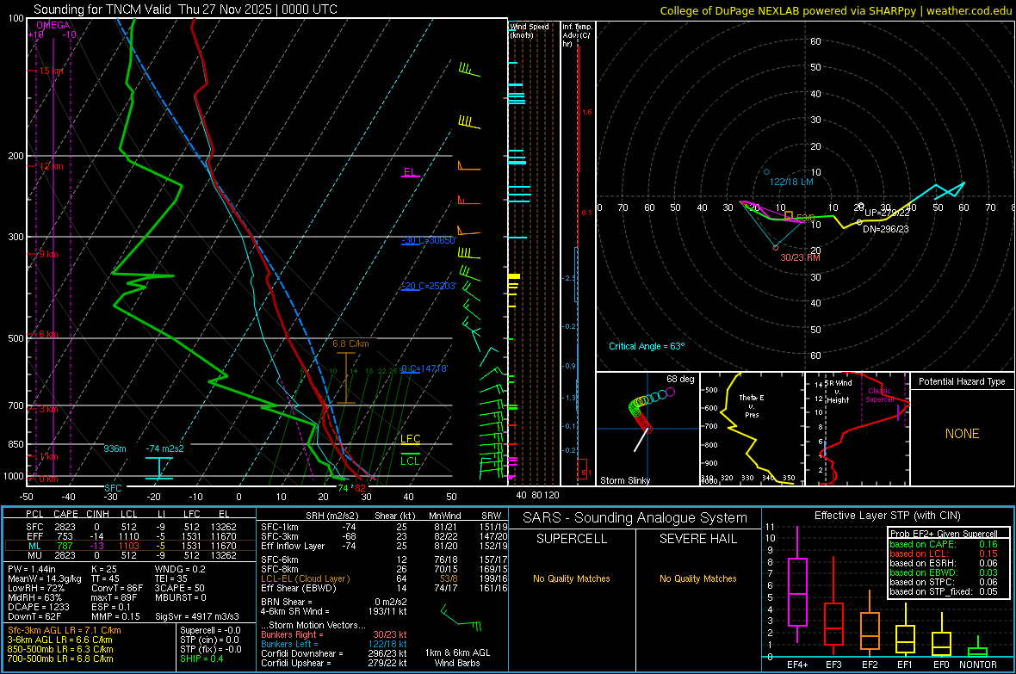This screenshot has height=674, width=1016.
Task: Click the SARS - Sounding Analogue System heading
Action: [x=635, y=518]
